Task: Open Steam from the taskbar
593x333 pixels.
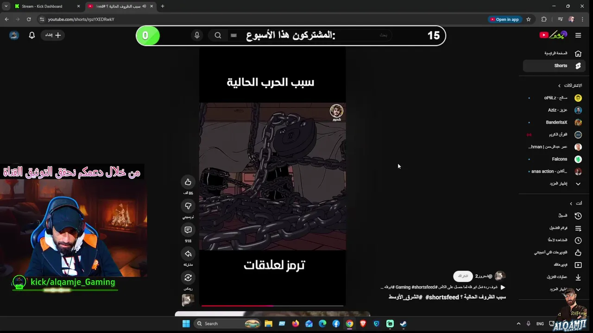Action: (404, 324)
